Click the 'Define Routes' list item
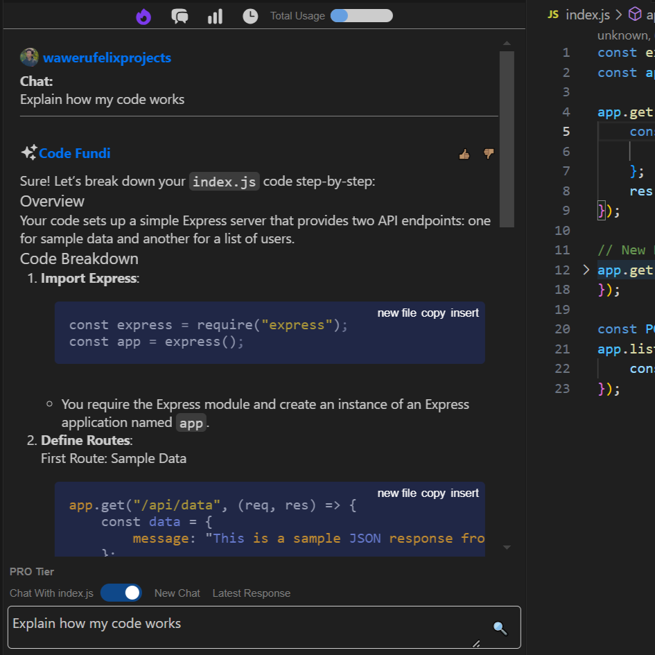The image size is (655, 655). [87, 440]
